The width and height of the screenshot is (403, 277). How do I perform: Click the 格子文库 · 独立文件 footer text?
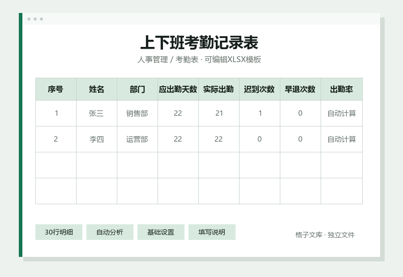[x=325, y=235]
